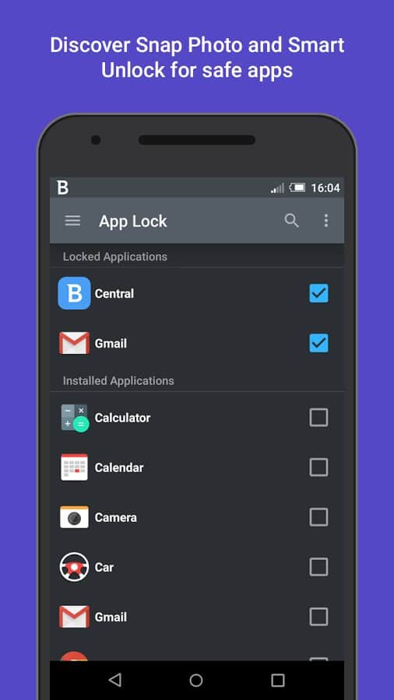Tap the Calendar app icon
394x700 pixels.
[x=74, y=467]
